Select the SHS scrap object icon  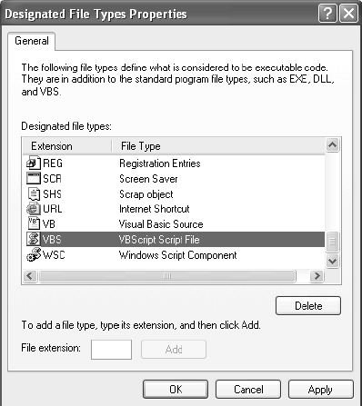[34, 193]
